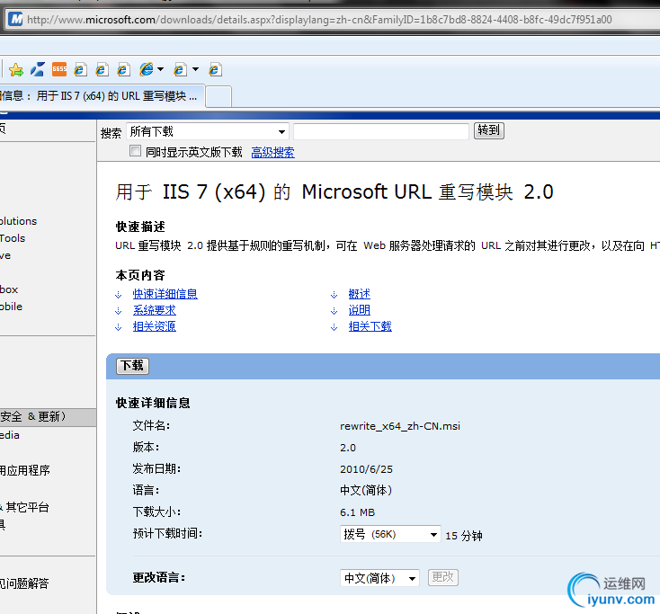Expand the second favorites dropdown arrow
Viewport: 660px width, 614px height.
[x=195, y=69]
